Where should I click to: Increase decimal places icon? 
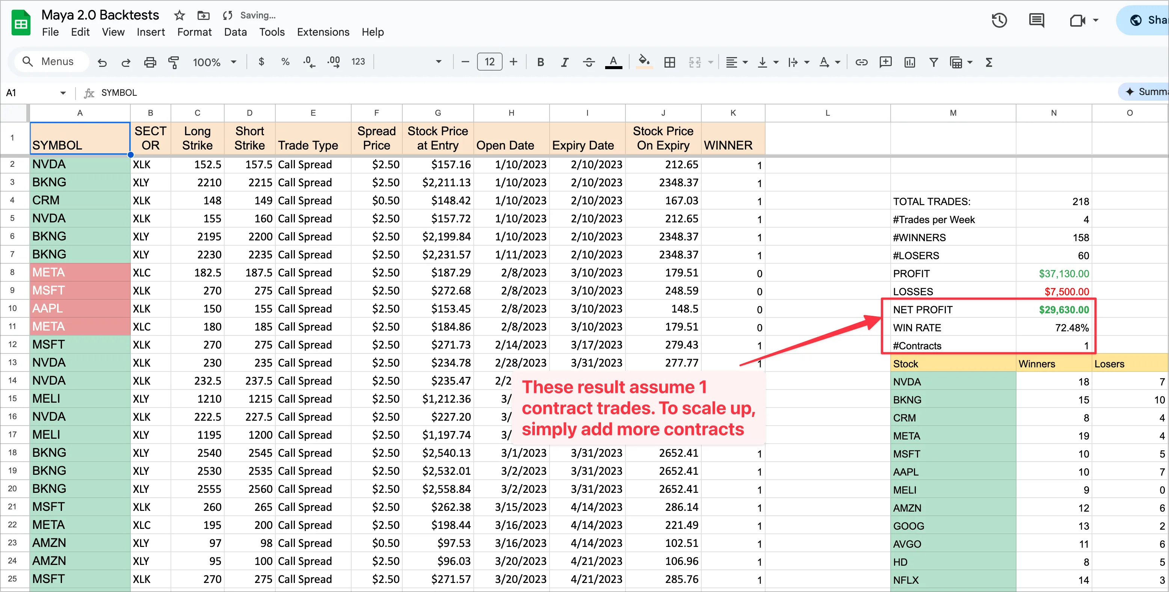(334, 62)
